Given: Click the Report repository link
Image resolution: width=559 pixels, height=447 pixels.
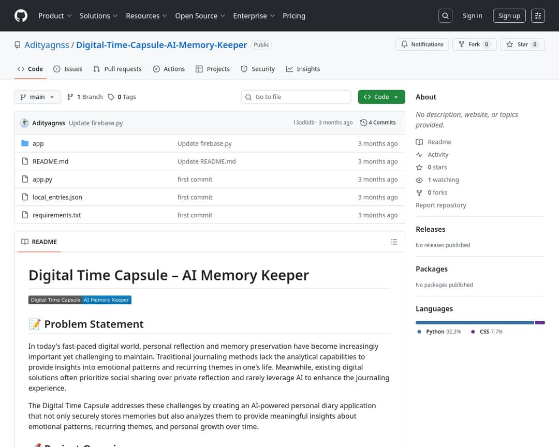Looking at the screenshot, I should [x=441, y=205].
